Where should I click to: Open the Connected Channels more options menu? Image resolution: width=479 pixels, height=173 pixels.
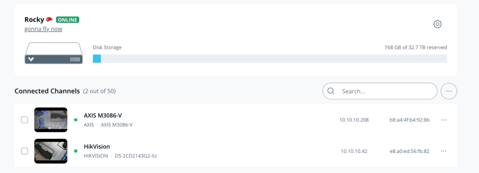pyautogui.click(x=448, y=91)
